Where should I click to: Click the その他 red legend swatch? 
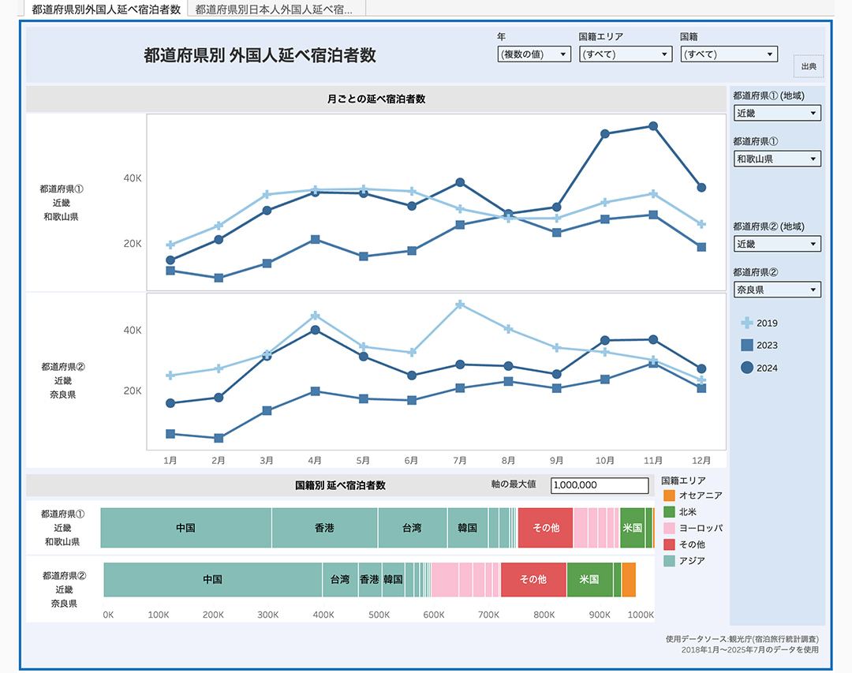[669, 544]
